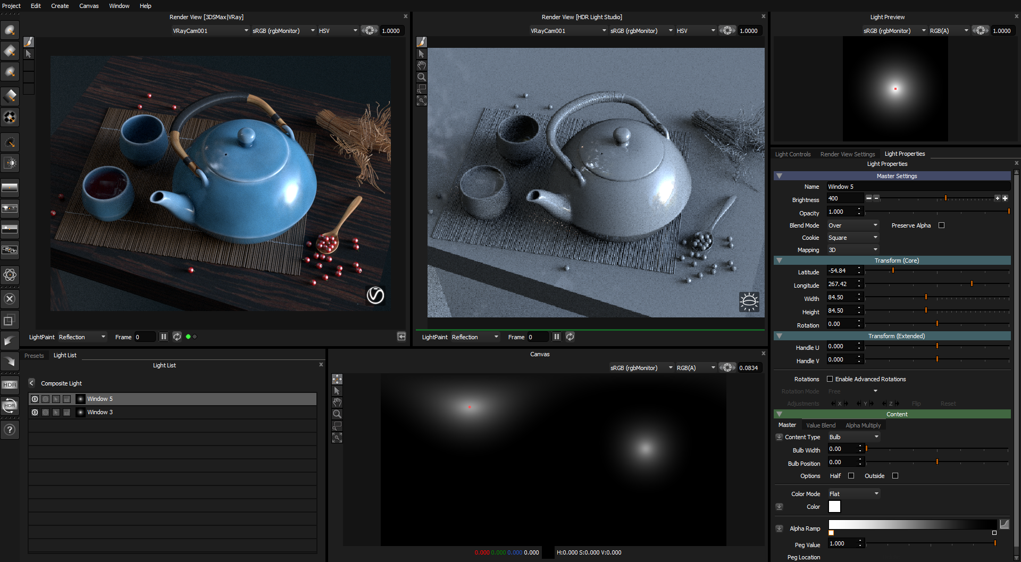Open the Canvas menu
The width and height of the screenshot is (1021, 562).
click(89, 6)
